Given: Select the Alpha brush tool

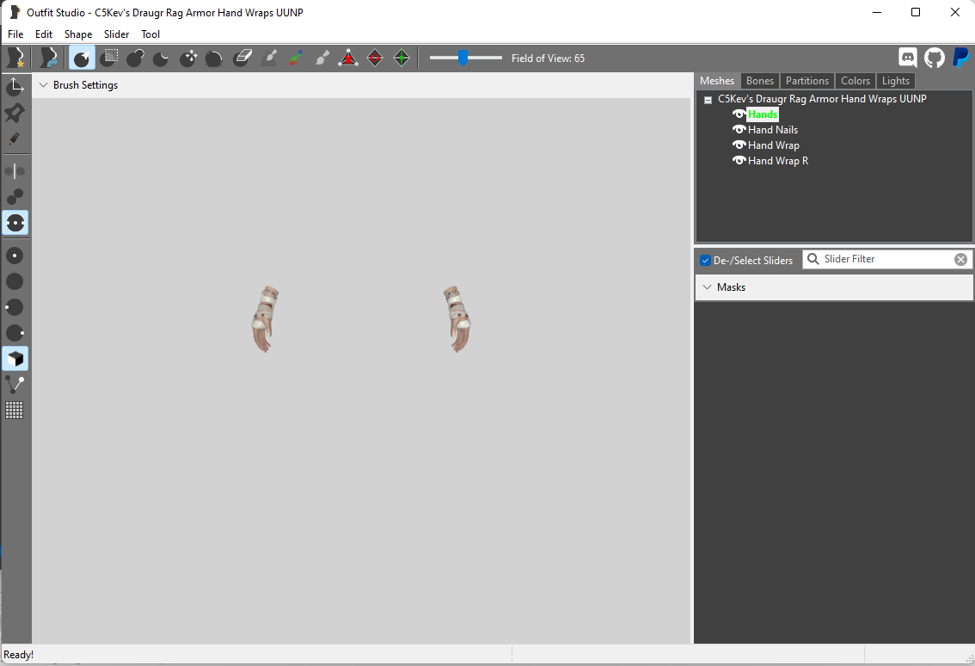Looking at the screenshot, I should 322,58.
